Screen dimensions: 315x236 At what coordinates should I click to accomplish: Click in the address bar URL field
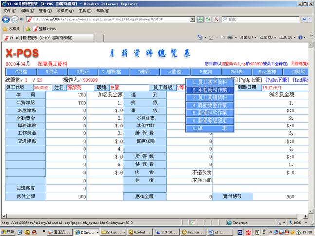(x=112, y=19)
